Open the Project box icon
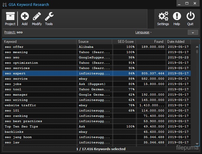Image resolution: width=202 pixels, height=154 pixels. coord(10,17)
